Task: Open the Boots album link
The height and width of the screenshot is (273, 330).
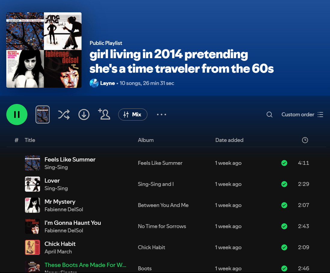Action: [145, 268]
